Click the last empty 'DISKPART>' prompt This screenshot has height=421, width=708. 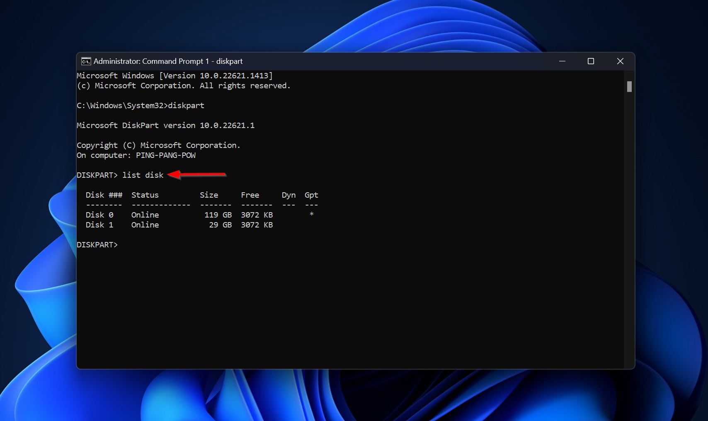coord(97,245)
